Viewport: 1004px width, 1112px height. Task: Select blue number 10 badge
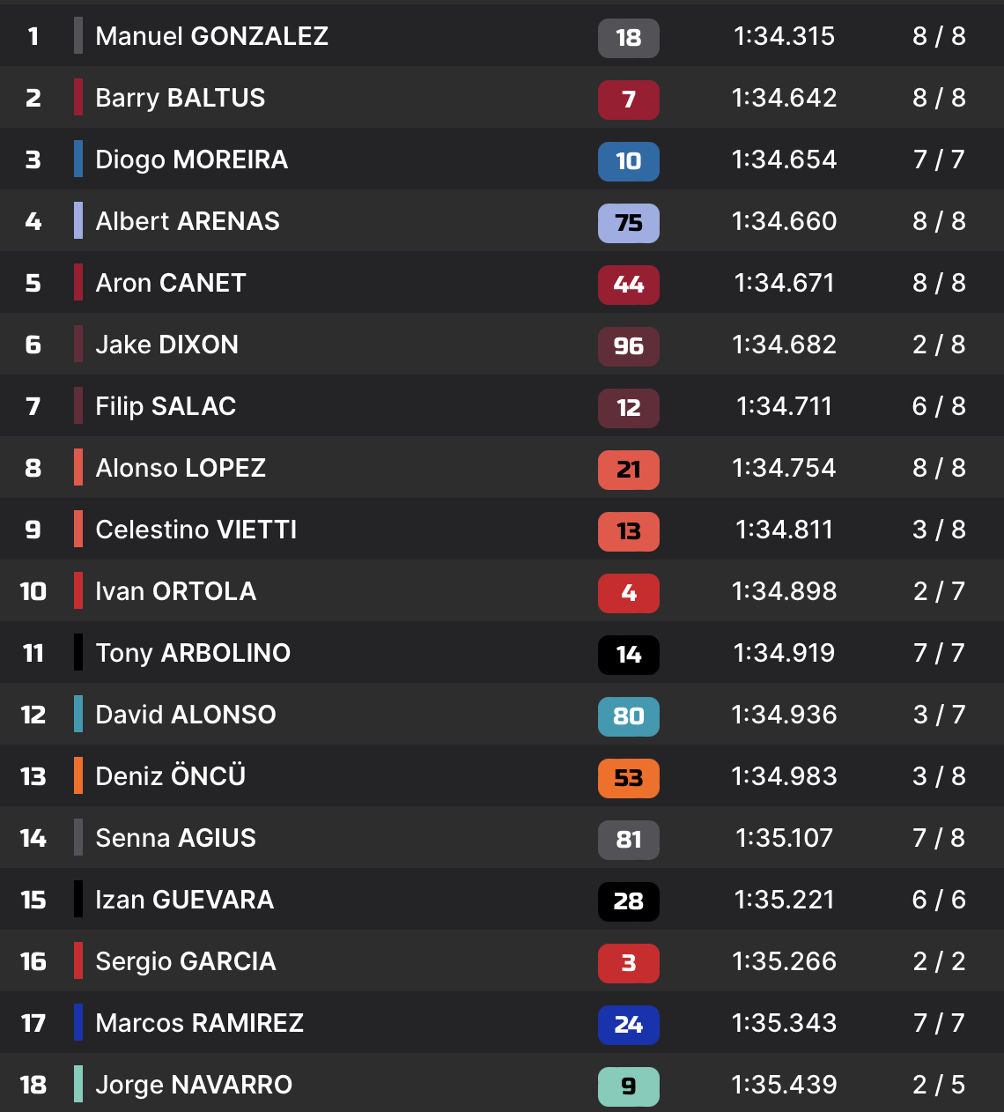(628, 161)
